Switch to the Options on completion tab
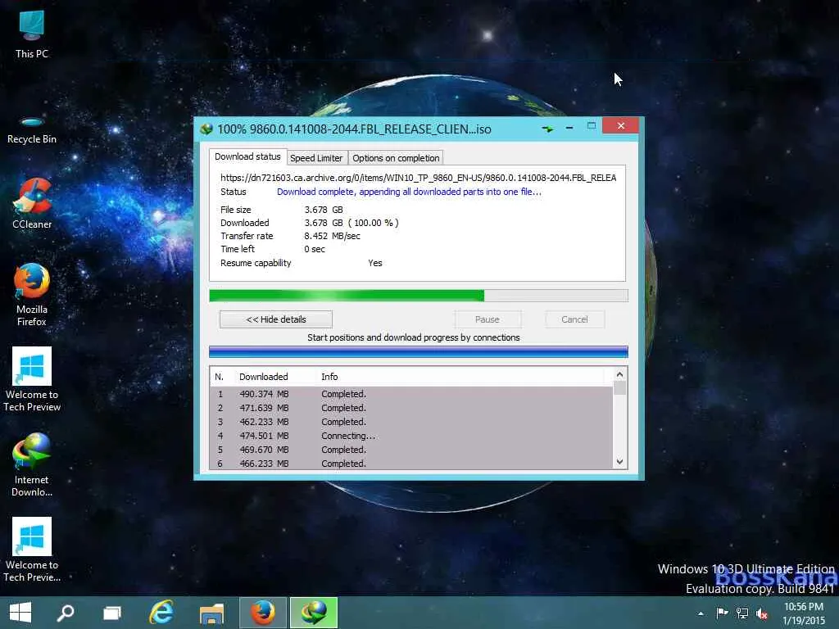839x629 pixels. point(396,158)
